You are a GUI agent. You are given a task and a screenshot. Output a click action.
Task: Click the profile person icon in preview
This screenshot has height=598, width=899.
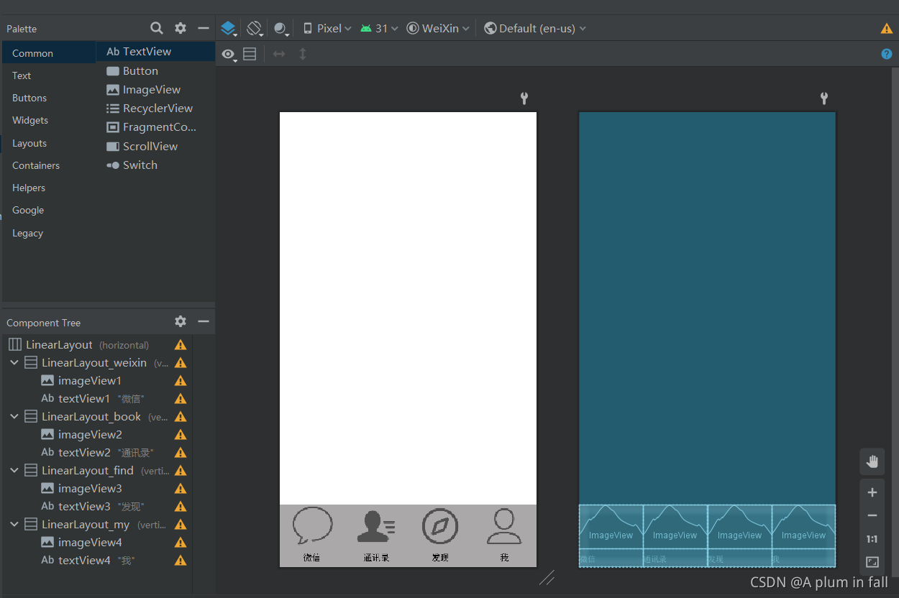coord(504,526)
